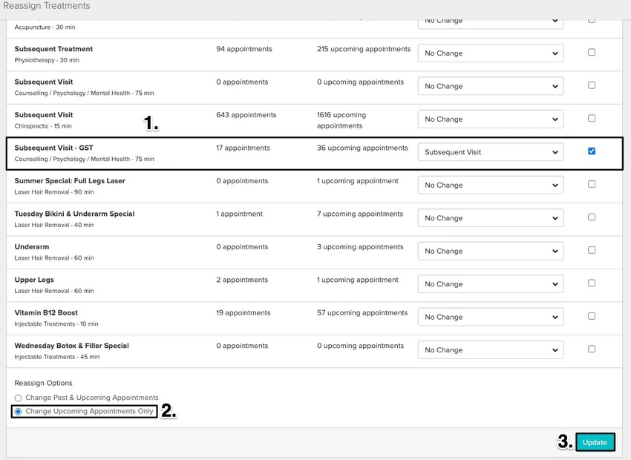Open the dropdown for Subsequent Treatment Physiotherapy

[491, 53]
